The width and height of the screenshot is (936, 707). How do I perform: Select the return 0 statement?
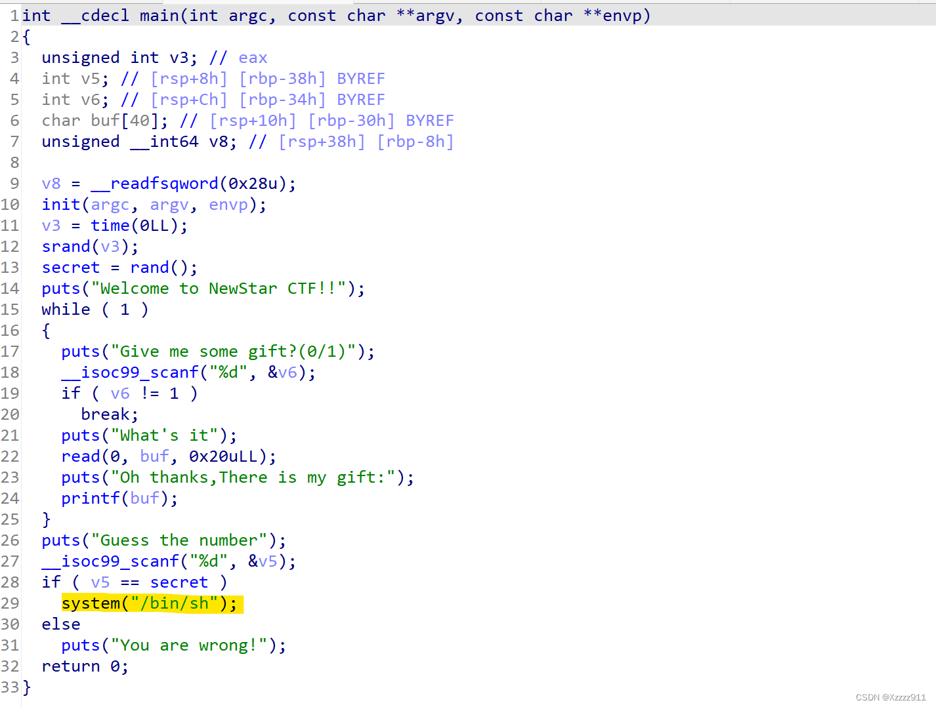click(x=84, y=666)
